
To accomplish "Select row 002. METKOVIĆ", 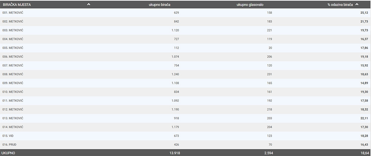I will point(13,22).
